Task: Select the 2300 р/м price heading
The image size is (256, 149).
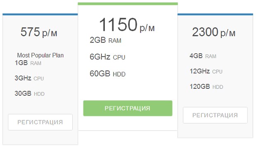Action: tap(214, 32)
